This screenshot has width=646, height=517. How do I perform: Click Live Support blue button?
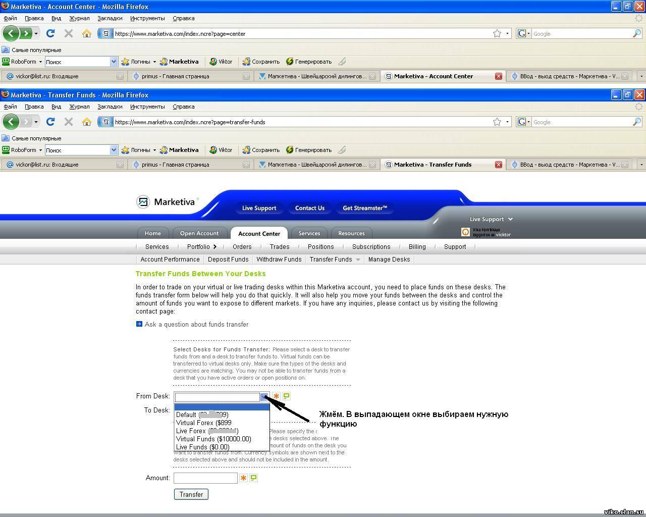[259, 208]
